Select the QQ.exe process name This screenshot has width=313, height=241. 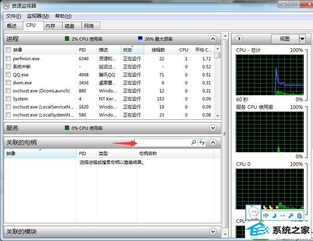21,75
